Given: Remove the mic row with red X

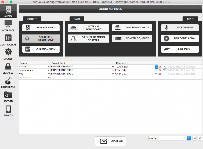Looking at the screenshot, I should click(x=160, y=74).
